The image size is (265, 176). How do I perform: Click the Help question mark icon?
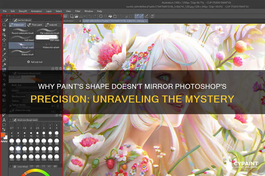click(152, 16)
